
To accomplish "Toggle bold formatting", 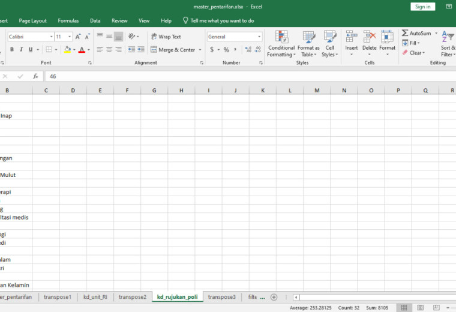I will pos(12,49).
